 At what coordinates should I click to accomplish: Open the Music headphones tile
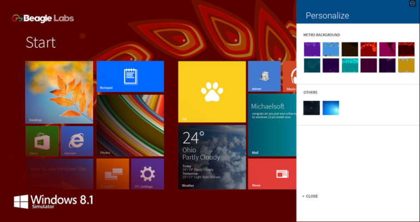click(289, 76)
